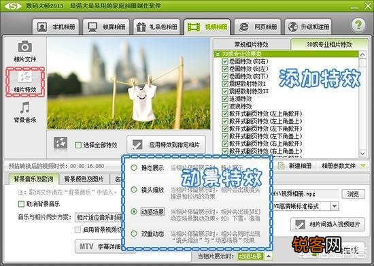Click the 礼品包相册 gift icon
The height and width of the screenshot is (266, 374).
[141, 27]
